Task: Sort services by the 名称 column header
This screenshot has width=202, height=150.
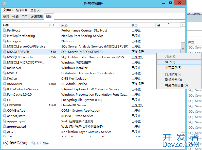Action: click(25, 25)
